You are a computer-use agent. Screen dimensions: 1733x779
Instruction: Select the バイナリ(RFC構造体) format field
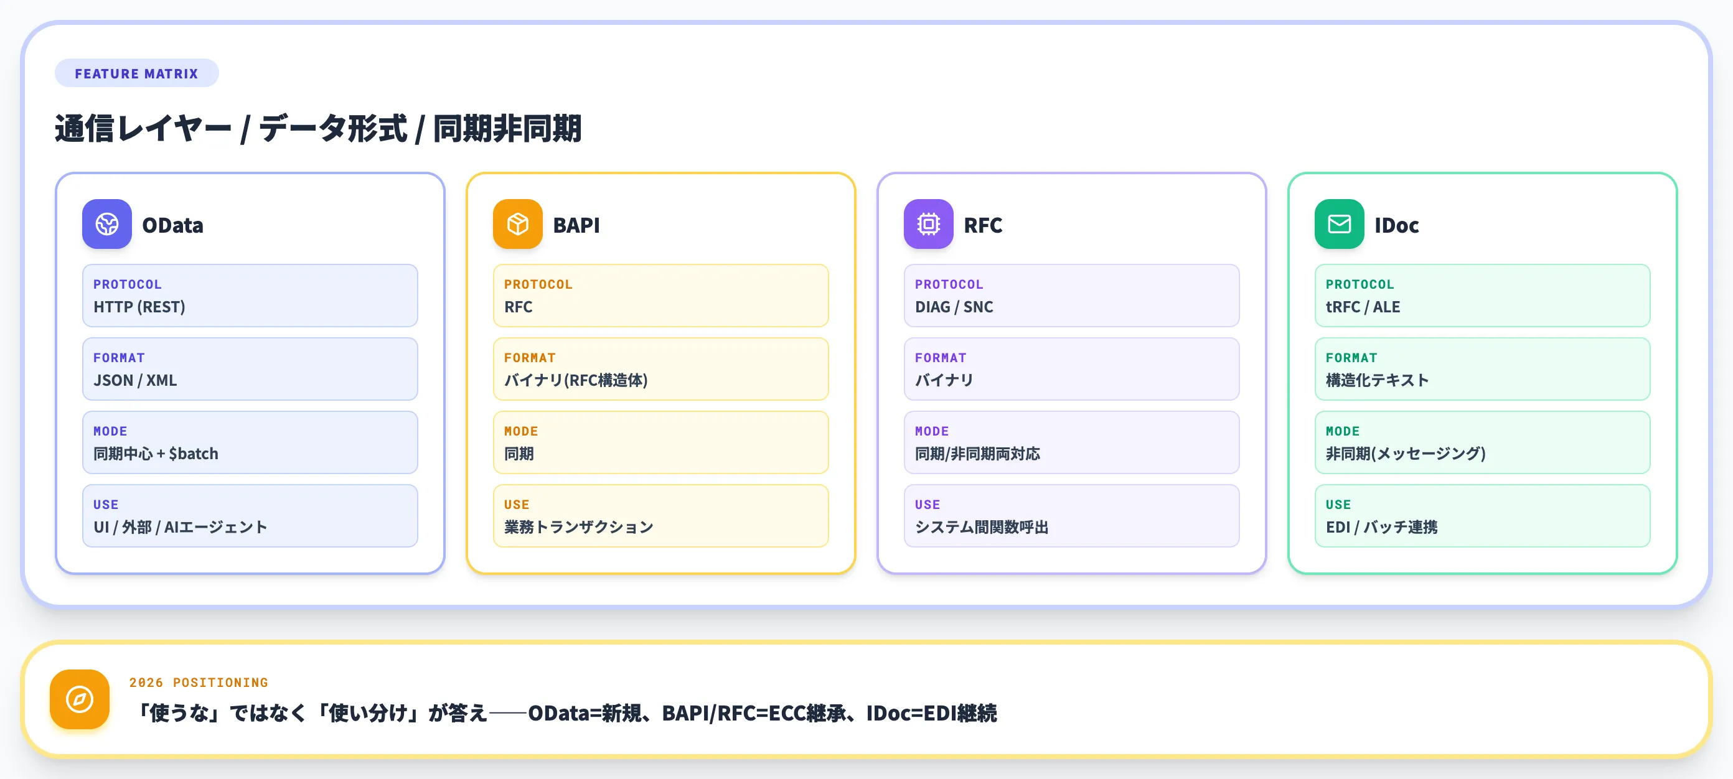660,368
